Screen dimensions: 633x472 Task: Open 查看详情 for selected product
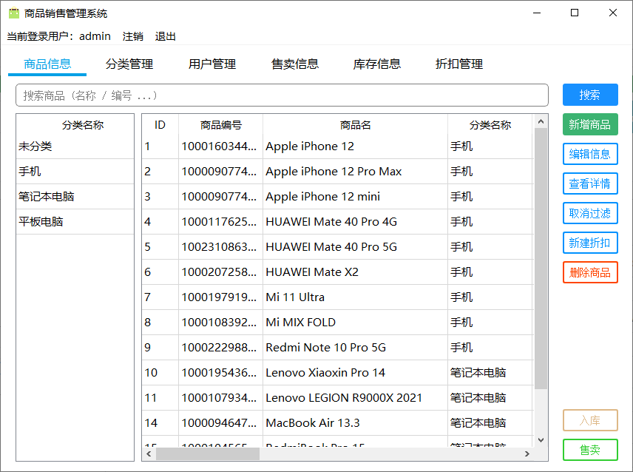coord(590,183)
